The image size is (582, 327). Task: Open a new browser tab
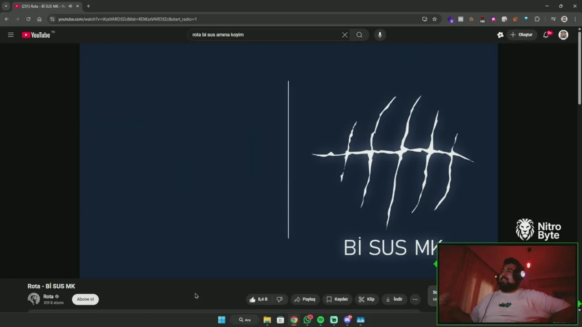click(88, 6)
